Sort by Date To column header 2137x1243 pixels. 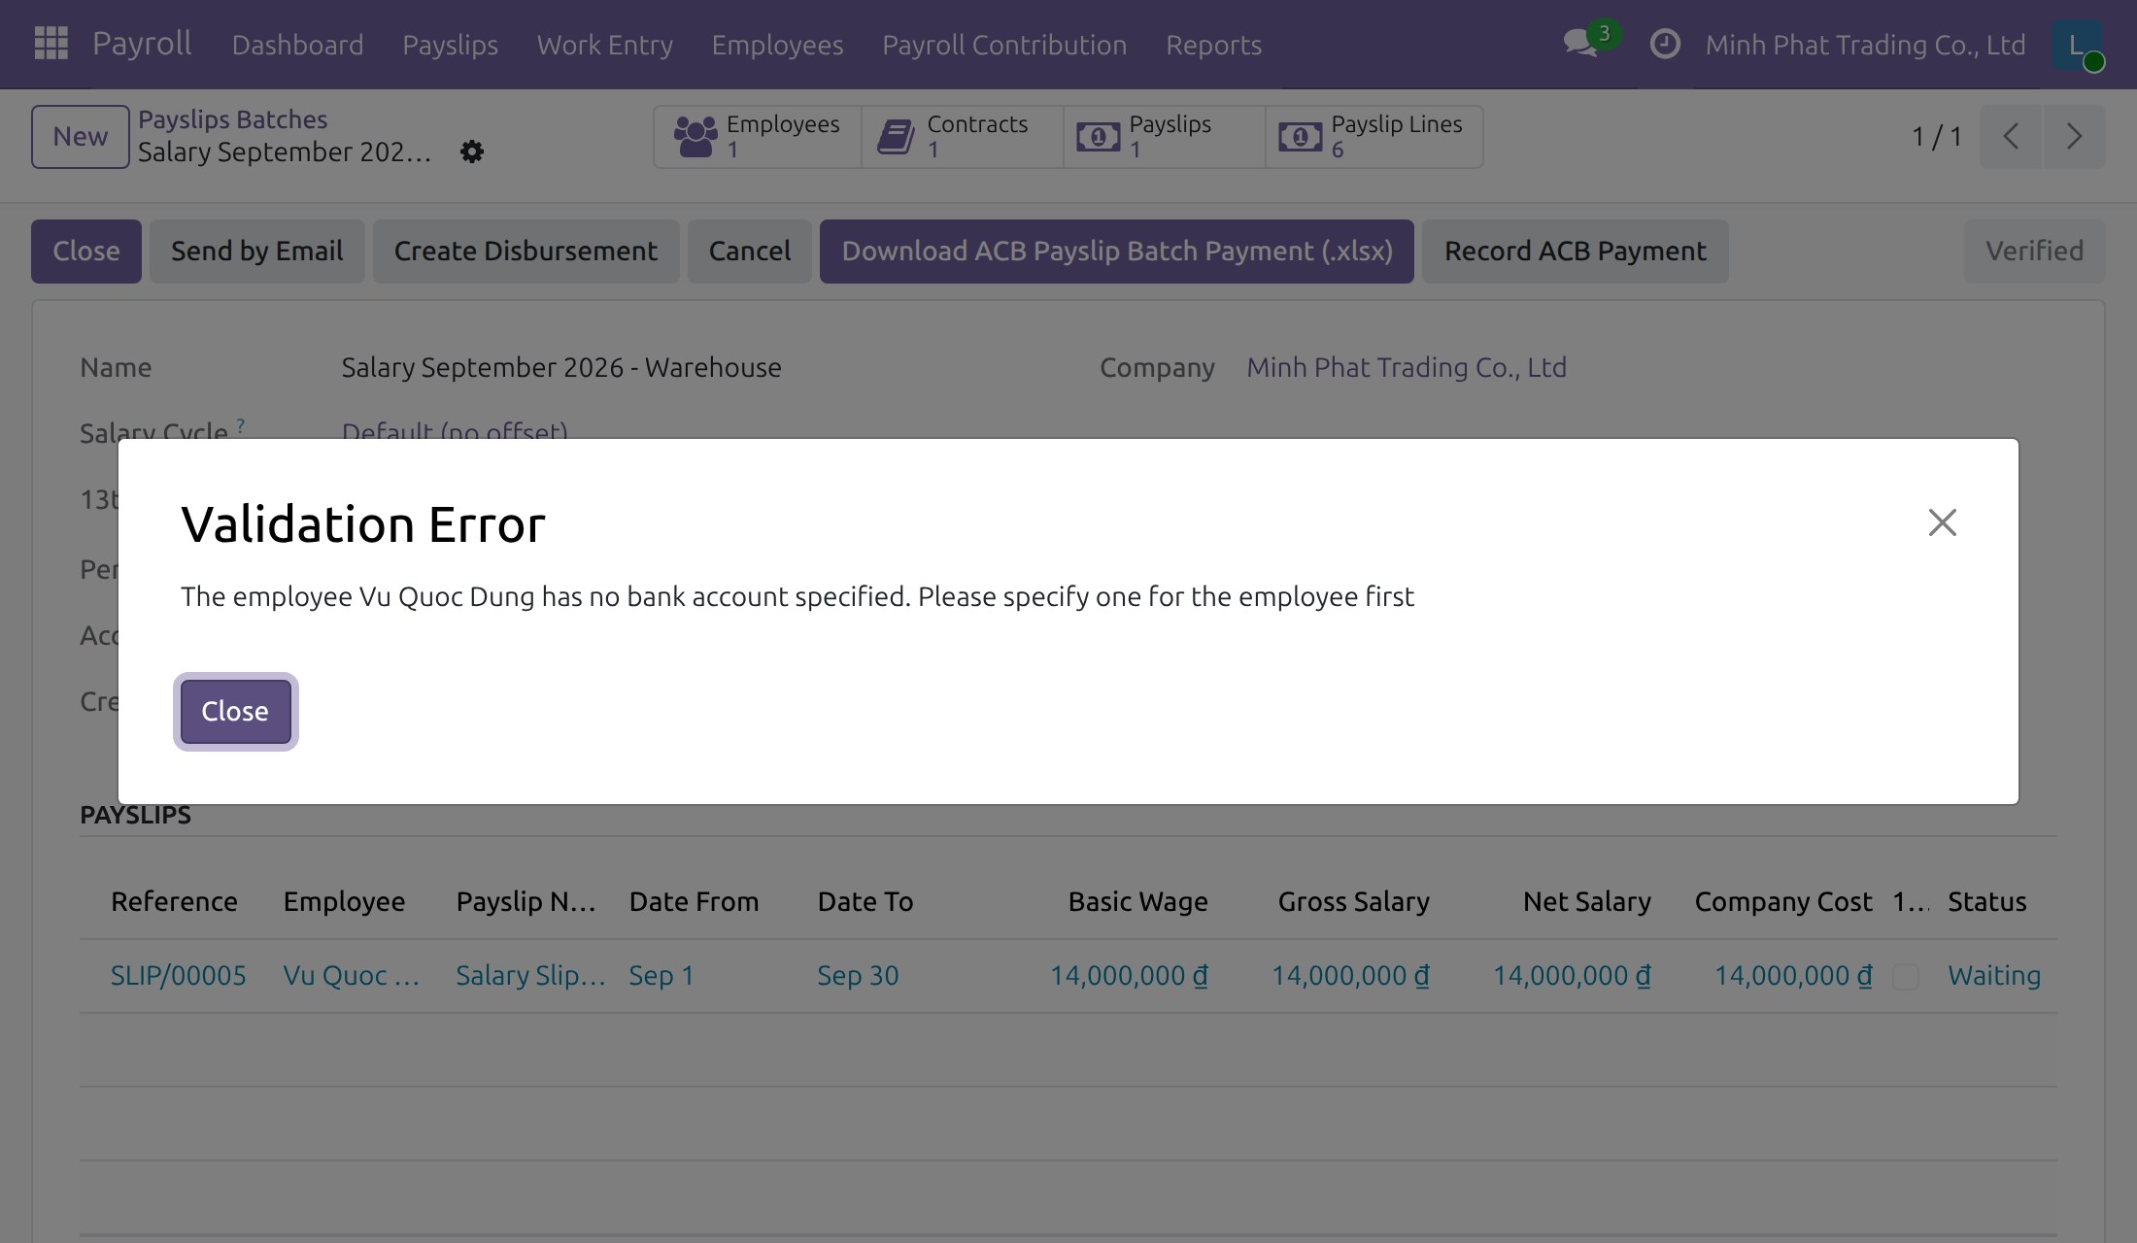click(x=865, y=902)
